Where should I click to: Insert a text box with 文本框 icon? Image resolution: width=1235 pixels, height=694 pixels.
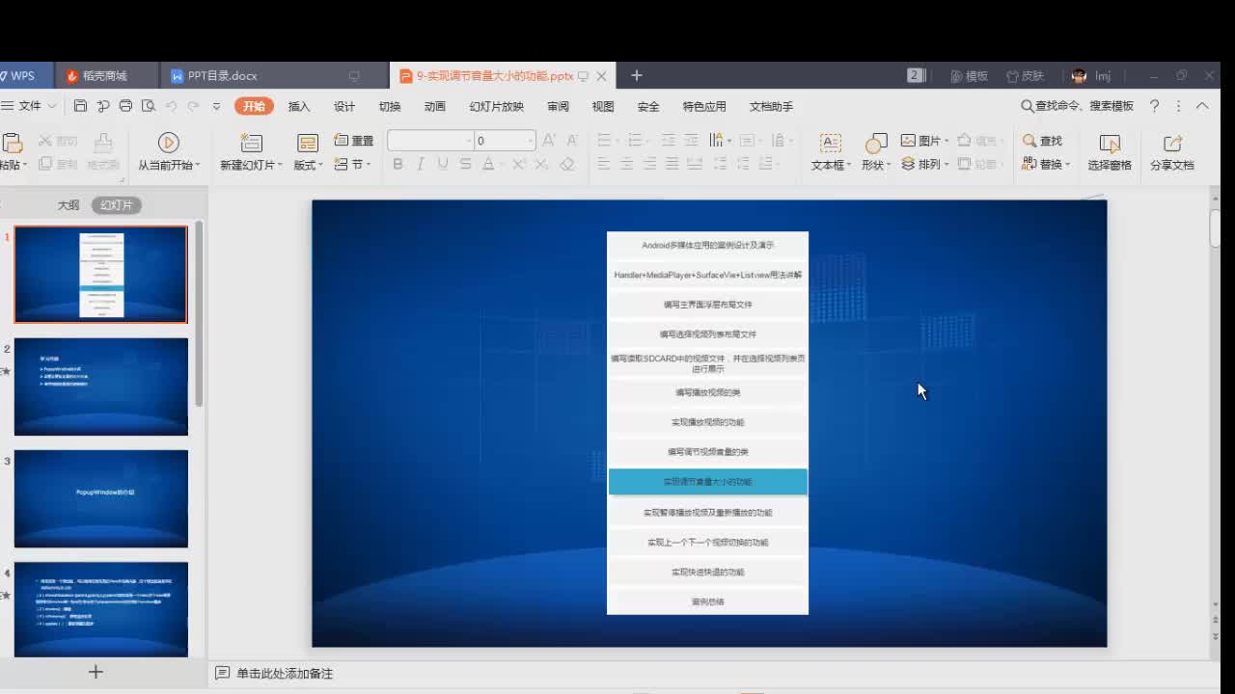(x=830, y=143)
